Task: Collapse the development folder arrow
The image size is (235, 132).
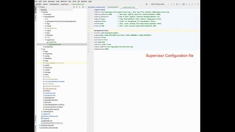Action: (x=41, y=16)
